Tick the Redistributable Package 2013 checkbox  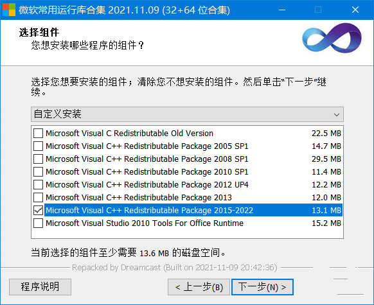(x=38, y=198)
